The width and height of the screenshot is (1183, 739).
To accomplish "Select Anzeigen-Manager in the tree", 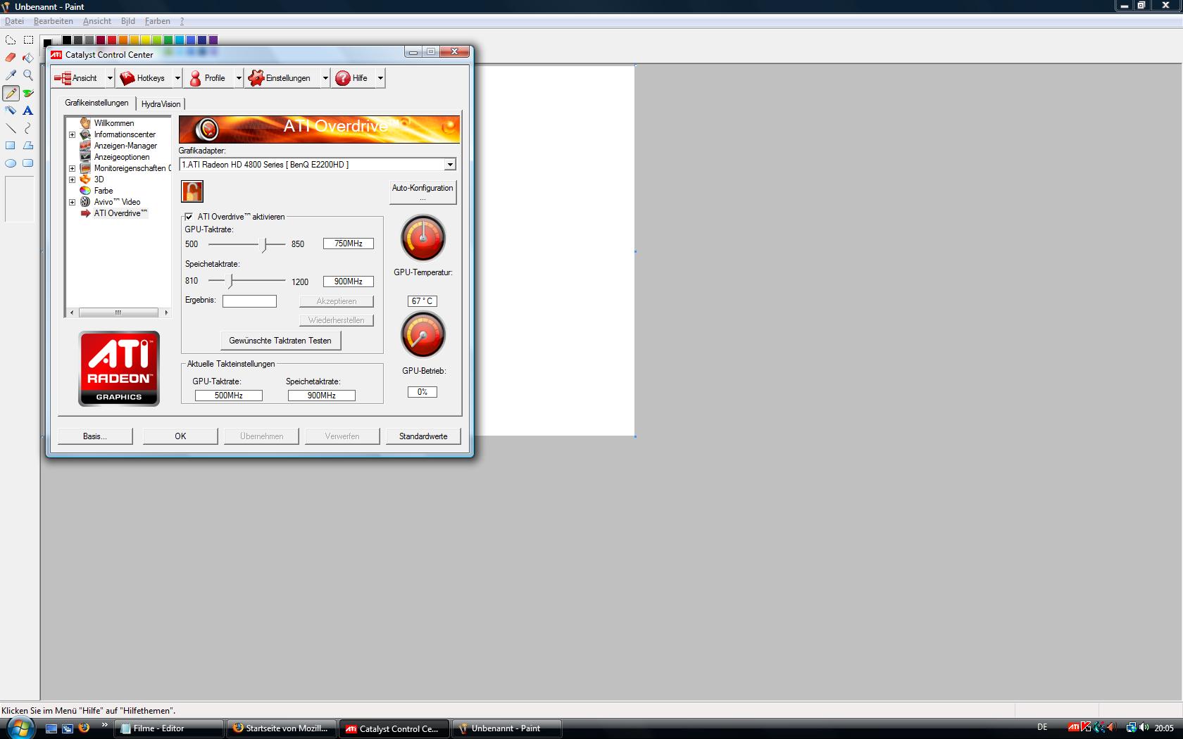I will tap(125, 146).
